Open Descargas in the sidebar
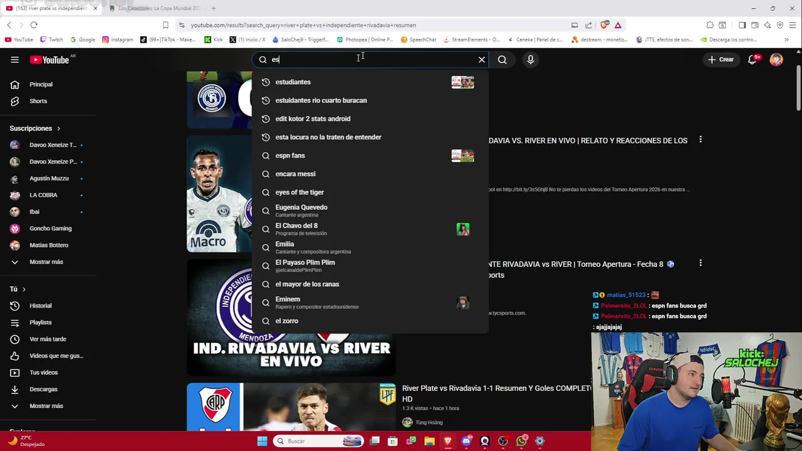 (46, 389)
